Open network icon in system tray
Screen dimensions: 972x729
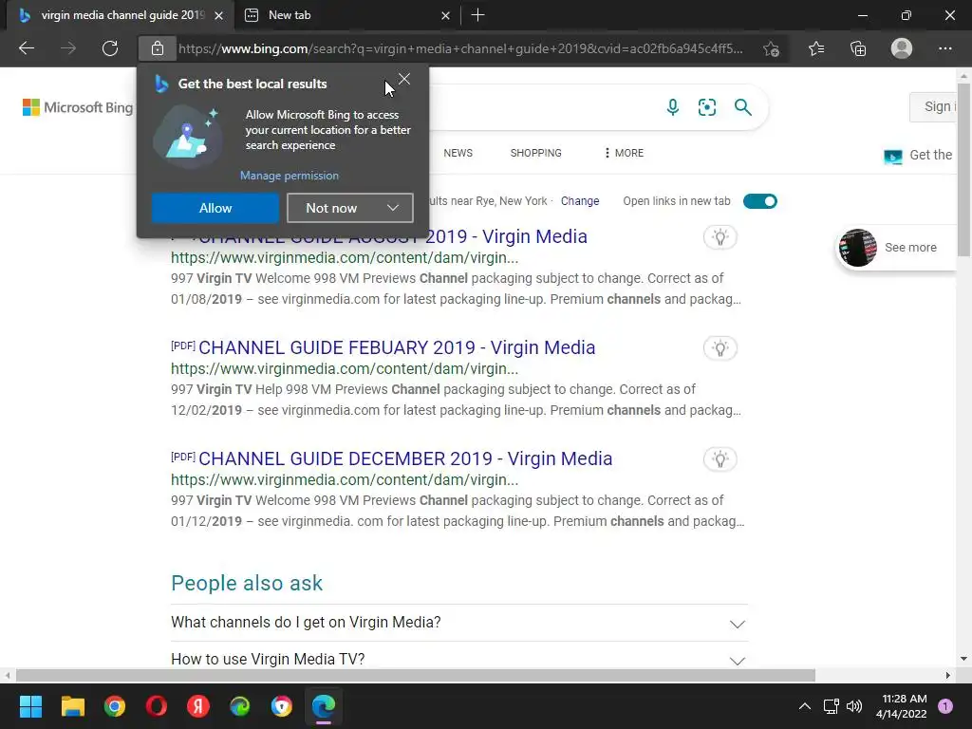coord(831,706)
